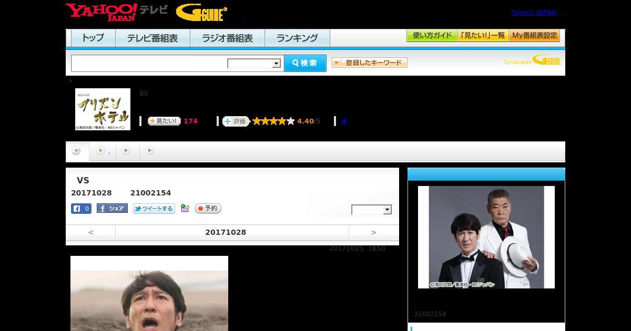
Task: Click the star rating display
Action: point(273,121)
